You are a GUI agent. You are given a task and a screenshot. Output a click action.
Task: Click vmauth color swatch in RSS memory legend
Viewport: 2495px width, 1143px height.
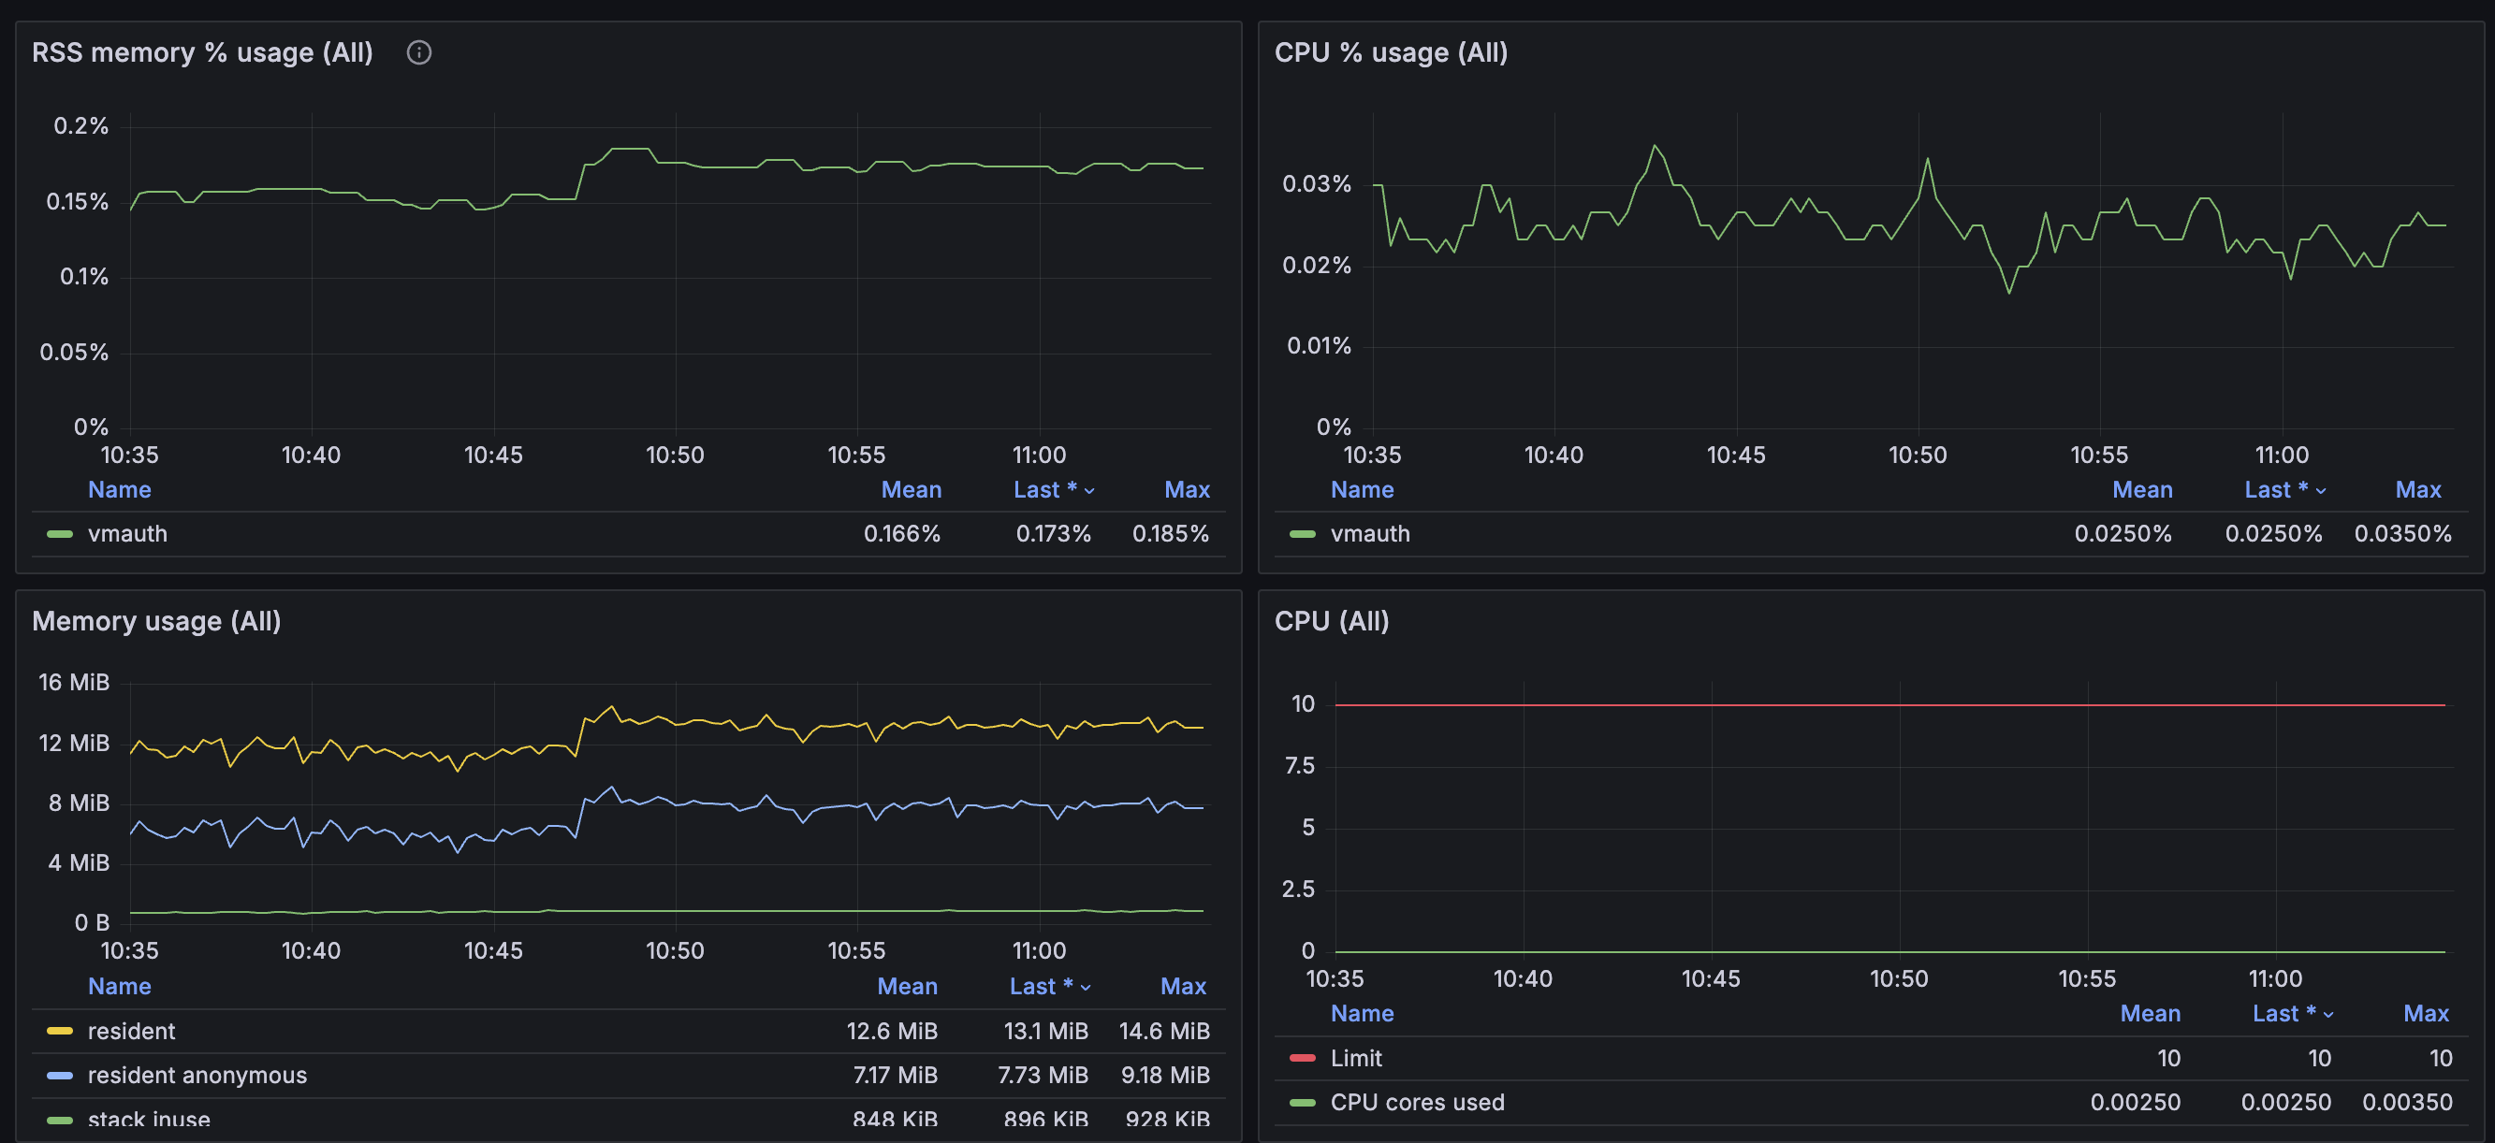tap(60, 534)
